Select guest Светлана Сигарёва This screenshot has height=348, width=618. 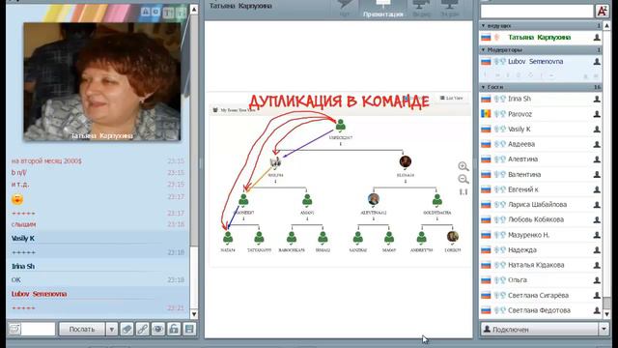(x=540, y=296)
